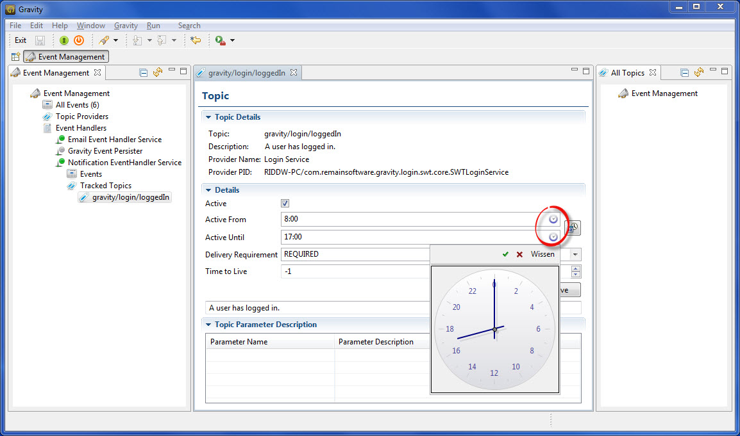
Task: Click the Open Perspective icon
Action: [15, 57]
